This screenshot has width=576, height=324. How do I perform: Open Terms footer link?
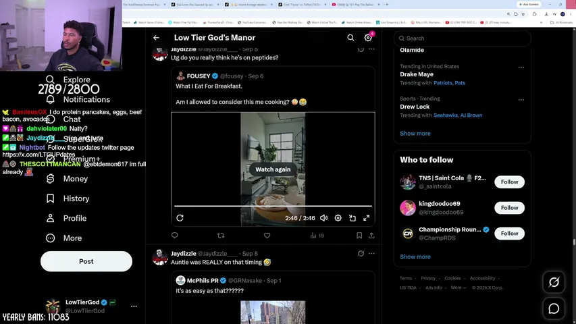click(406, 278)
